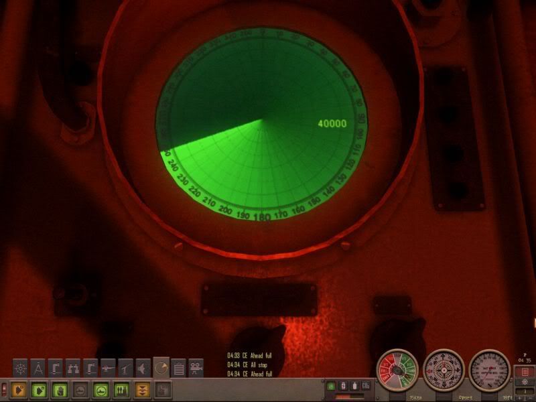Screen dimensions: 536x402
Task: Click the green hand order button
Action: (60, 390)
